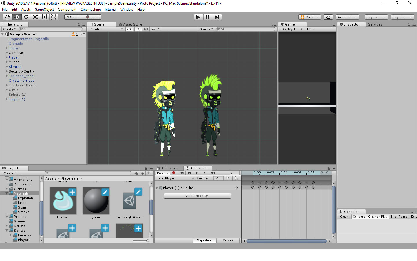Open the Component menu
This screenshot has height=261, width=417.
tap(67, 10)
